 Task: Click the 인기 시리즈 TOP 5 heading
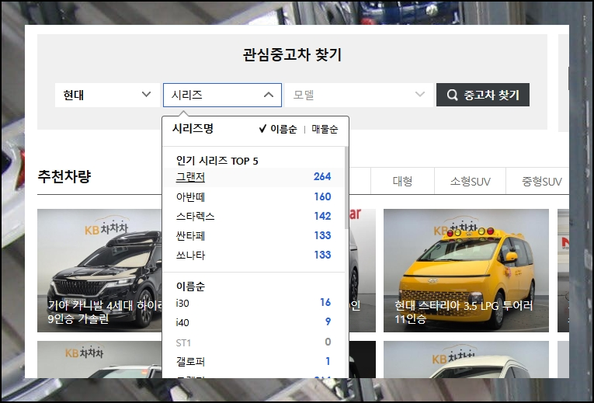click(x=217, y=161)
